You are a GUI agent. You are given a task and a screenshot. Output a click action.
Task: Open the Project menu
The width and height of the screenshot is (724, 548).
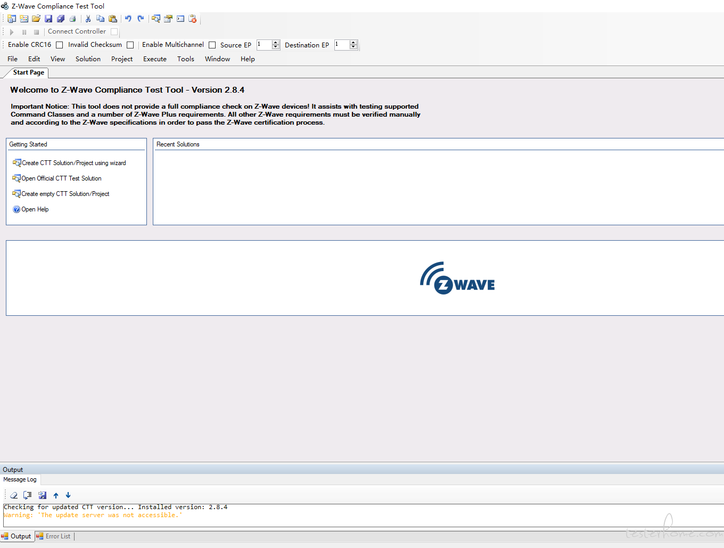click(122, 59)
